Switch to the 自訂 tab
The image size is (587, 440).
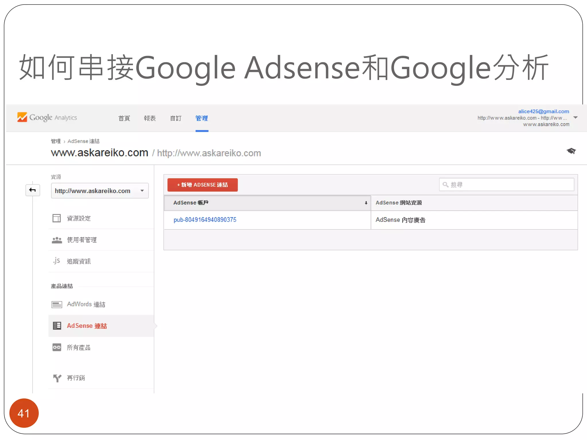[176, 118]
